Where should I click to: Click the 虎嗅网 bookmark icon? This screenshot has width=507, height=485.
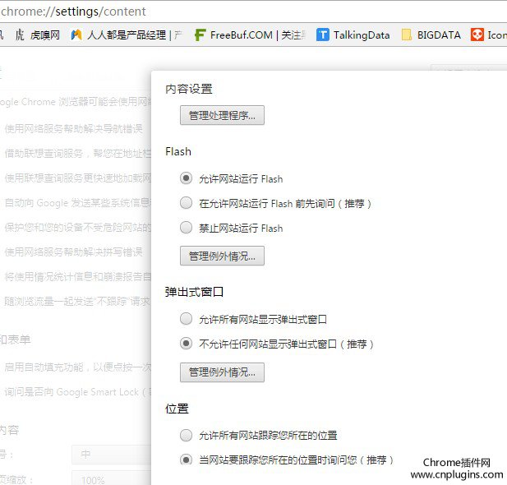(20, 35)
